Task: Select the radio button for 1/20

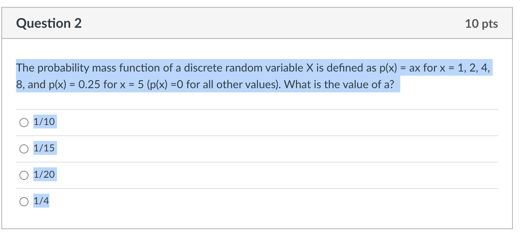Action: click(x=23, y=175)
